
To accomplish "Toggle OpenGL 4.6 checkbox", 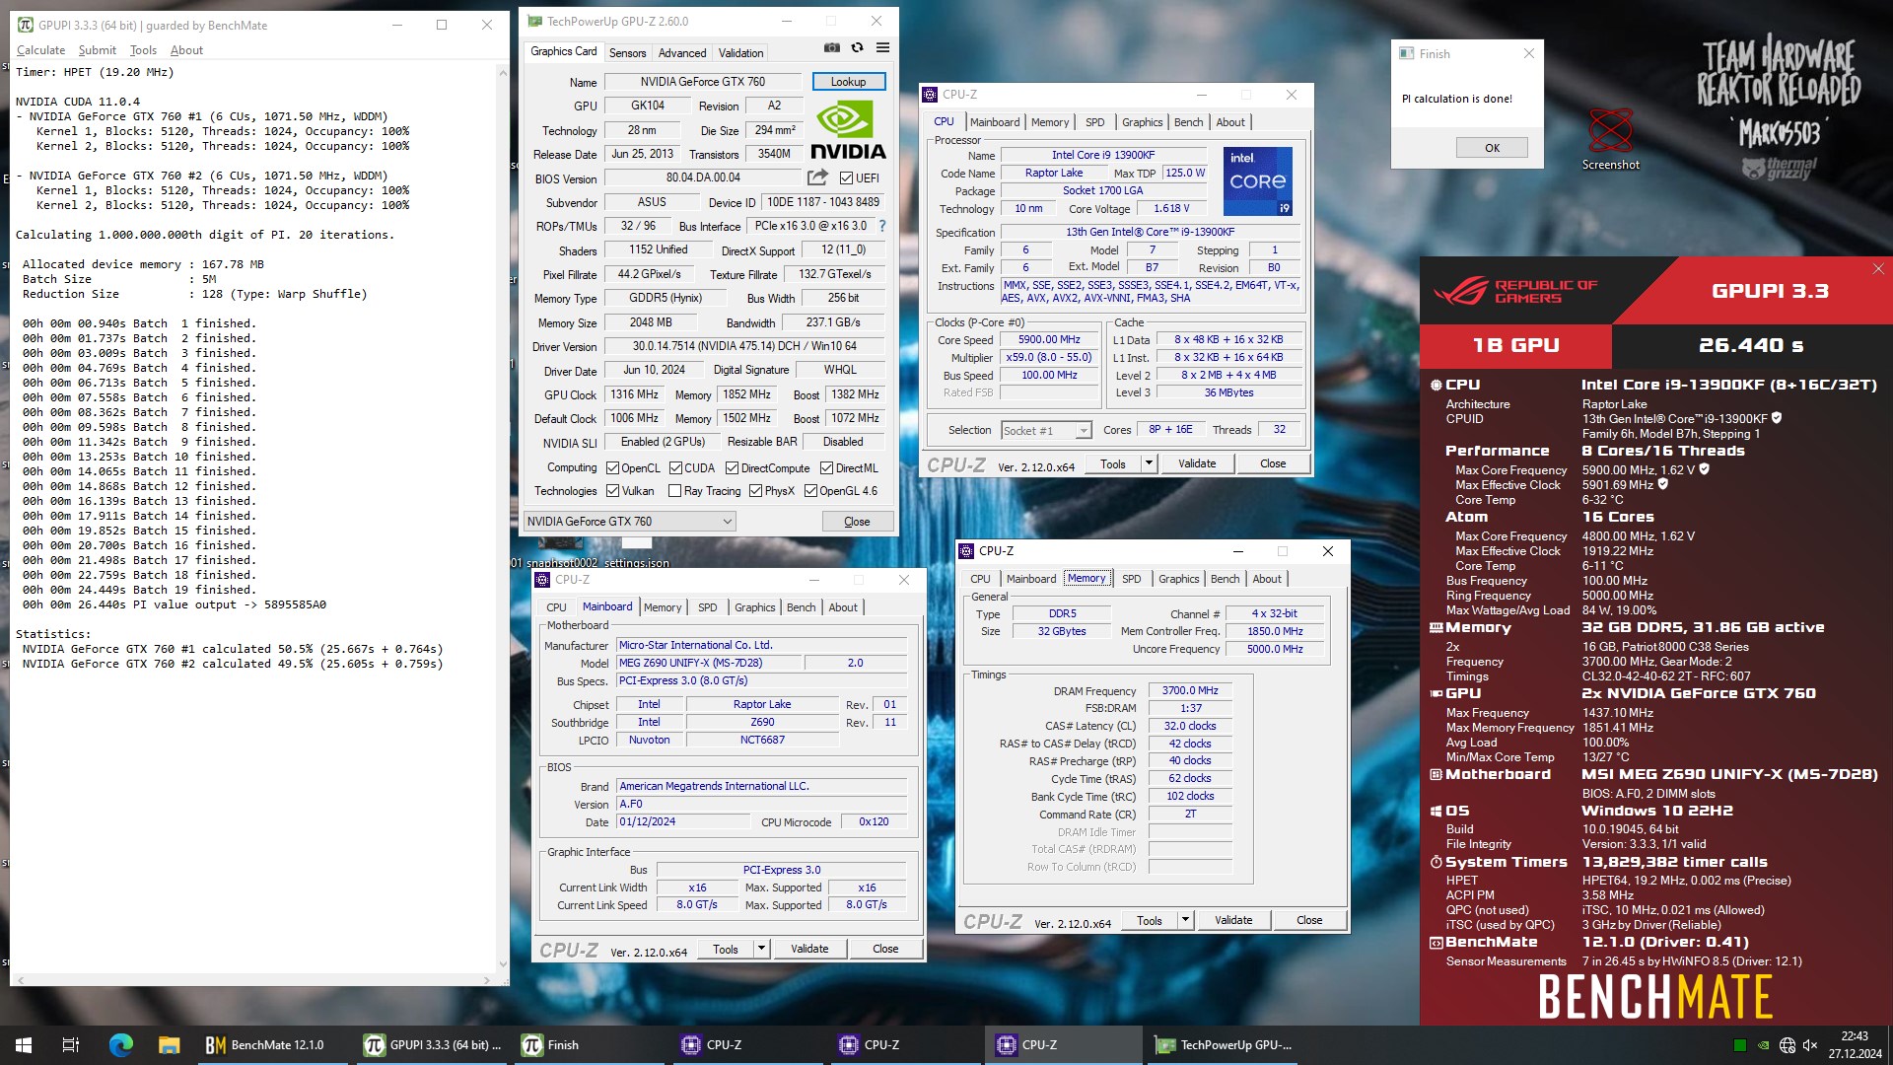I will [x=810, y=491].
